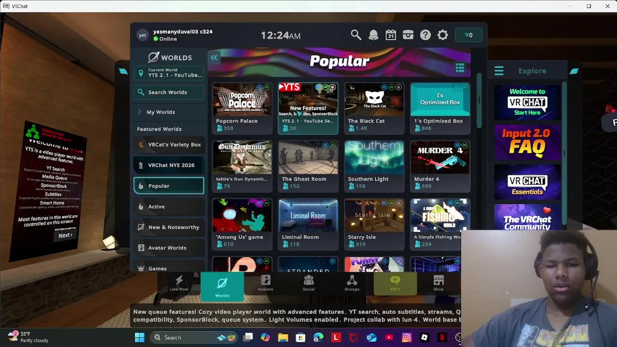
Task: Go to the Live Now tab
Action: pyautogui.click(x=179, y=283)
